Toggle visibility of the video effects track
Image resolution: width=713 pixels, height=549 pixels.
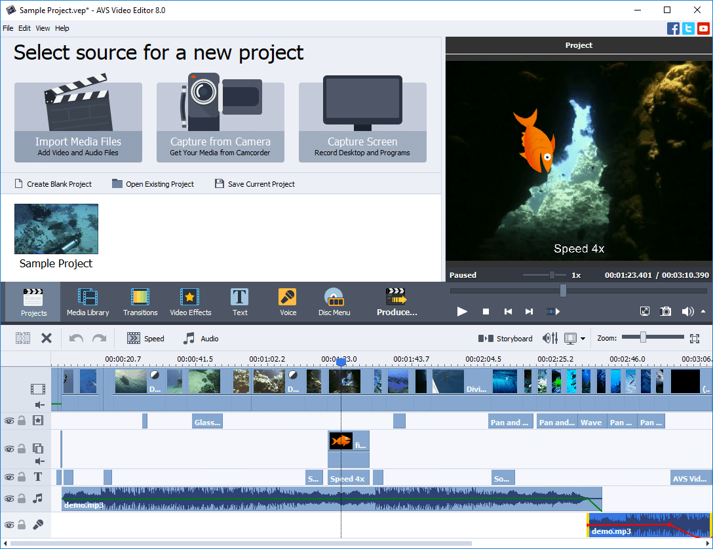9,421
